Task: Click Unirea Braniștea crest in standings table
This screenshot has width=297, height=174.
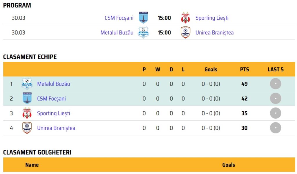Action: (27, 128)
